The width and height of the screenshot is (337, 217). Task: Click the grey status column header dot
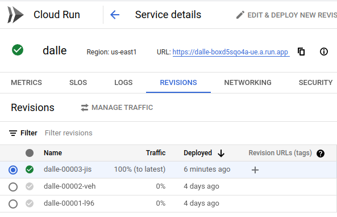click(30, 153)
